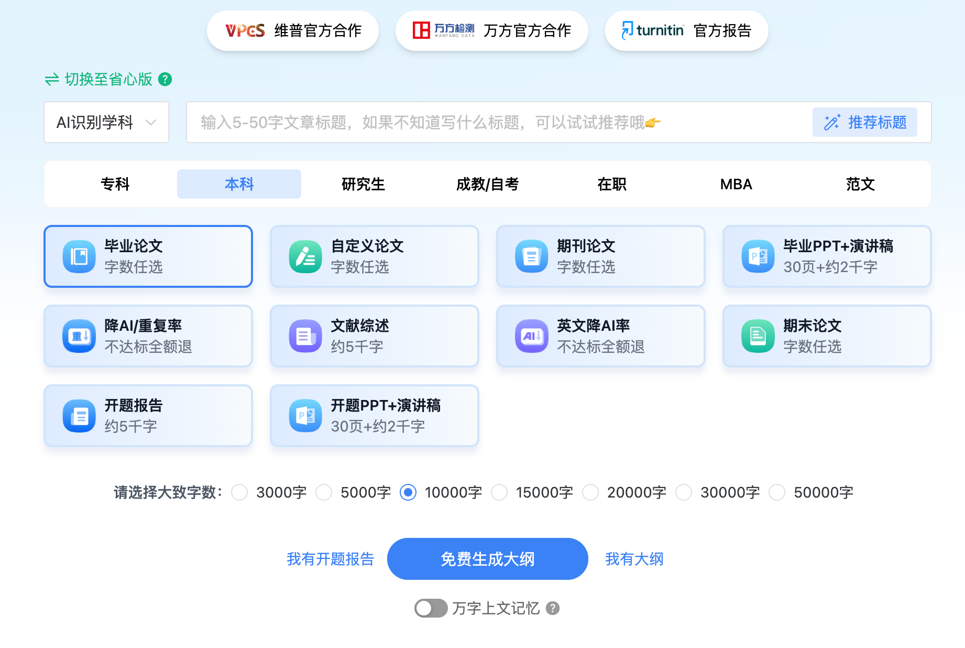Click the 毕业PPT+演讲稿 icon
The image size is (965, 648).
click(x=758, y=256)
